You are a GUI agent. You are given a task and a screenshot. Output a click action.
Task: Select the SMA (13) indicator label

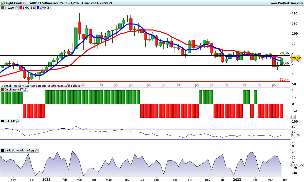29,8
